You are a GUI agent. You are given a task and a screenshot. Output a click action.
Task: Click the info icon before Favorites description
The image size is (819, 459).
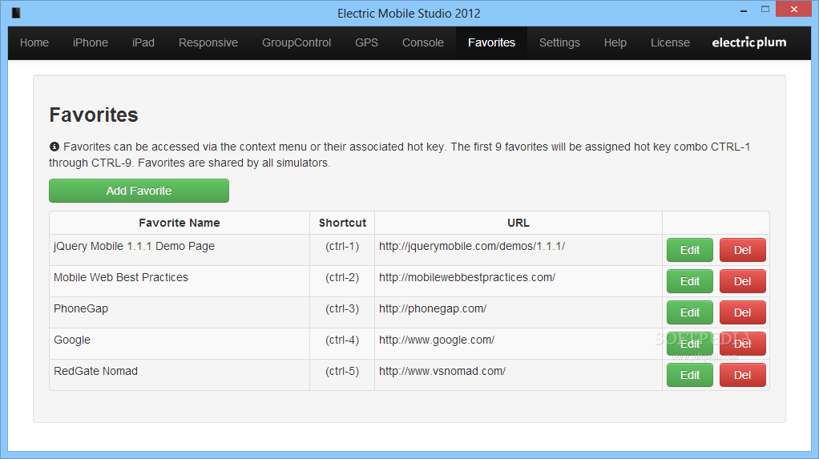coord(54,147)
